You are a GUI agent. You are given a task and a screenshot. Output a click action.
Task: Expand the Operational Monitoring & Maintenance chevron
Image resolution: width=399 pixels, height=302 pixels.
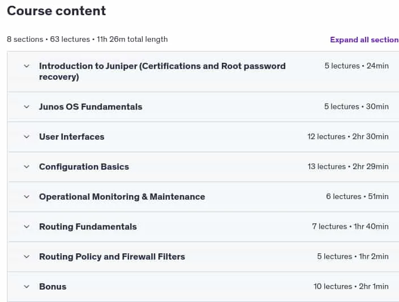point(27,197)
